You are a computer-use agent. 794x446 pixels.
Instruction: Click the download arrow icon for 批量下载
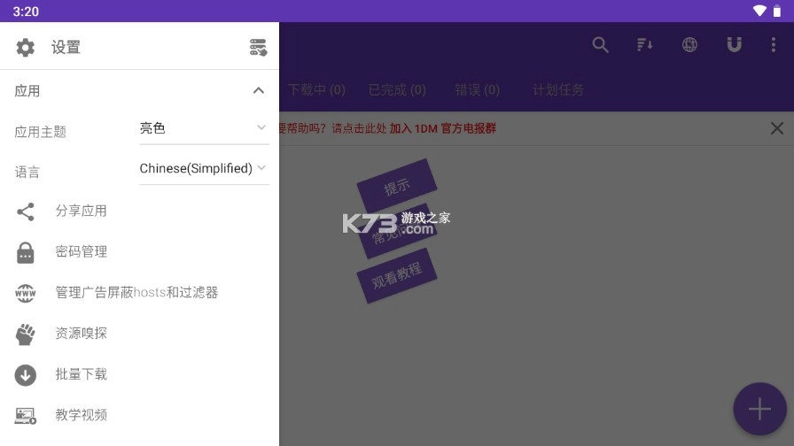tap(26, 375)
